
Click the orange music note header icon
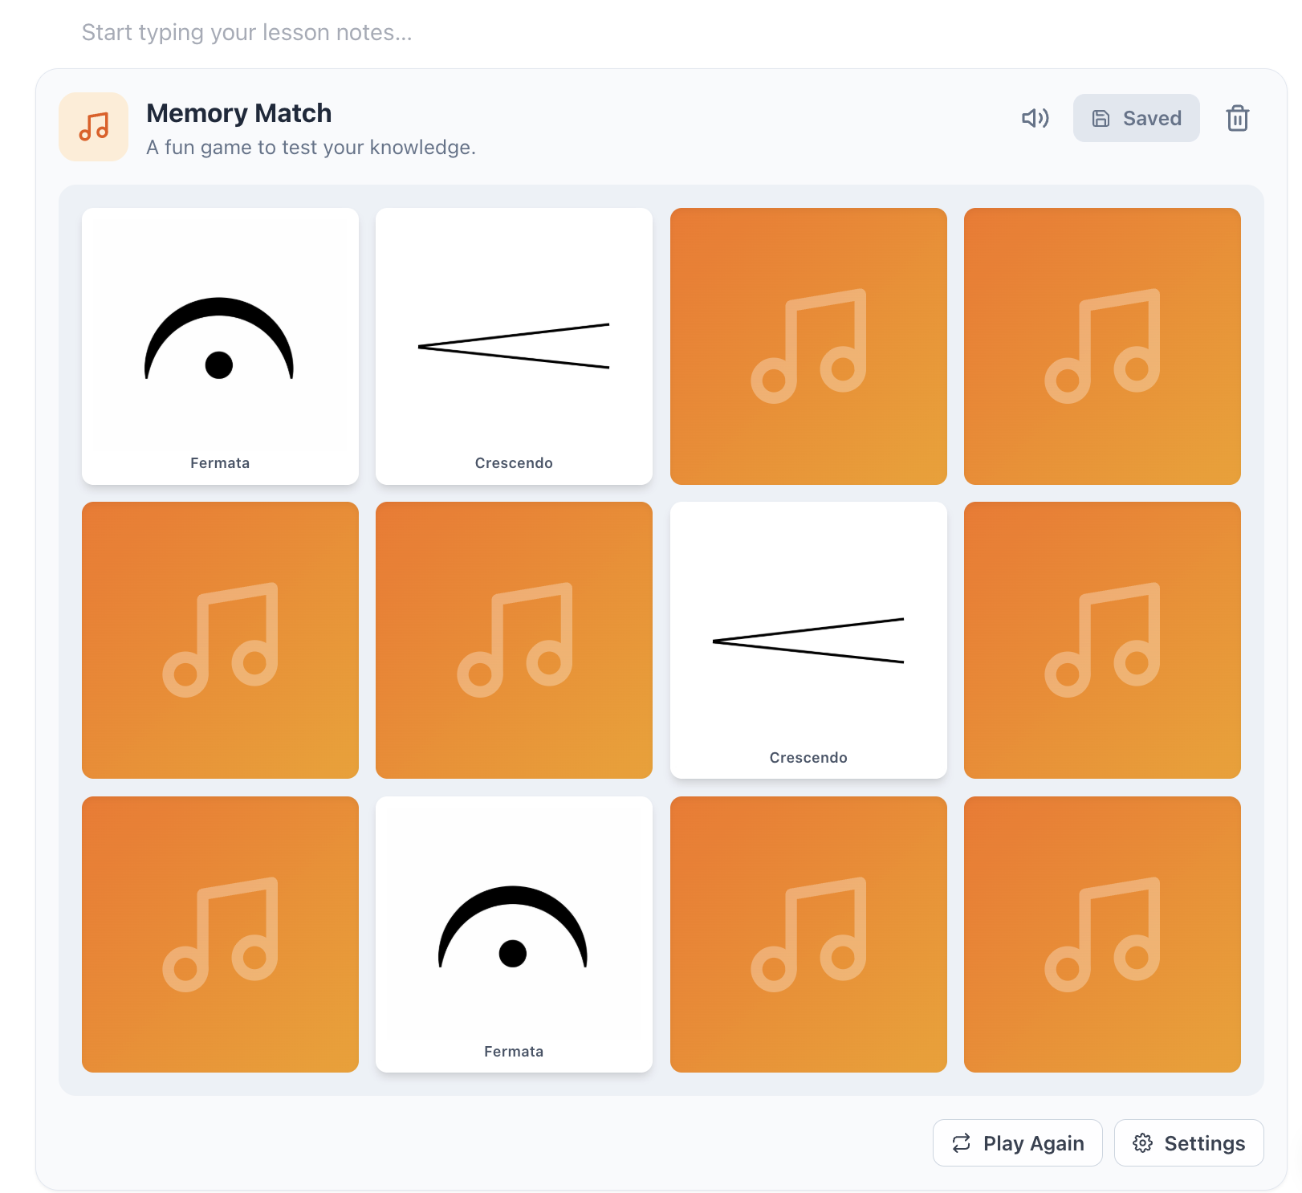pos(93,126)
